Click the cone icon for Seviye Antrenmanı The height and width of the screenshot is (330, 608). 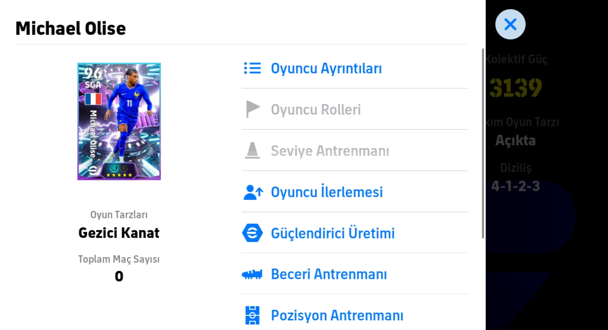point(252,150)
